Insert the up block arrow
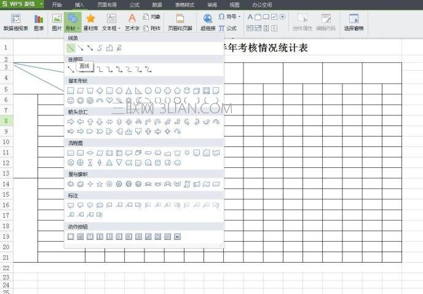Viewport: 423px width, 294px height. [90, 122]
